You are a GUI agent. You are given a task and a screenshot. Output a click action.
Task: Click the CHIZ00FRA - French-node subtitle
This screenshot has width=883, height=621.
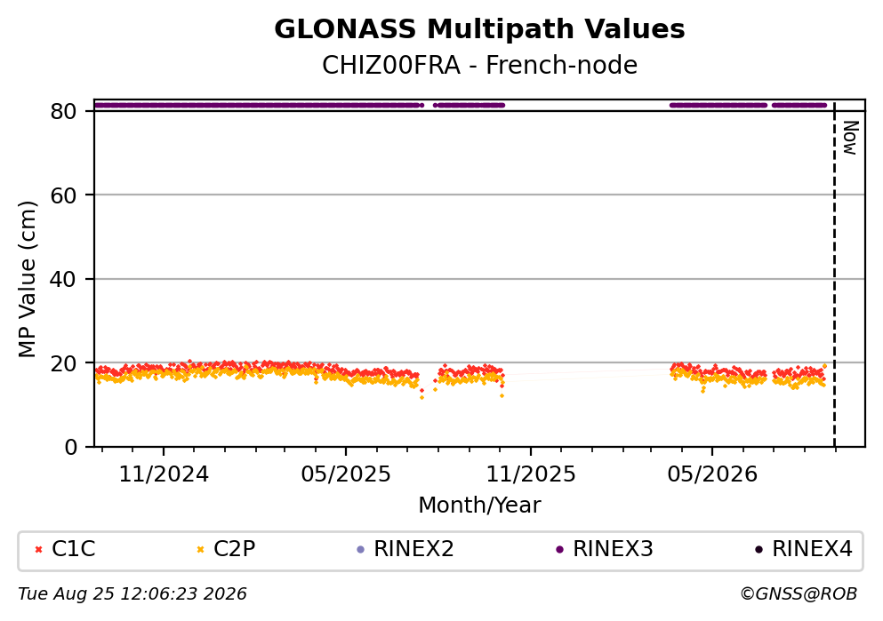(480, 65)
